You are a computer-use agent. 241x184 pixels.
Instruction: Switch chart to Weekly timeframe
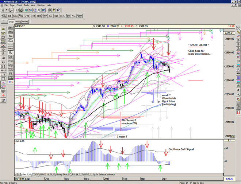tap(18, 22)
